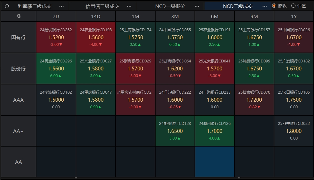The height and width of the screenshot is (180, 314).
Task: Open the 24宁波银行CD102 cell
Action: (56, 100)
